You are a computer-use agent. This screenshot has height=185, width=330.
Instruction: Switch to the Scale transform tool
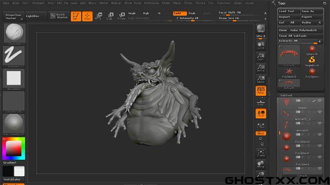(x=110, y=16)
